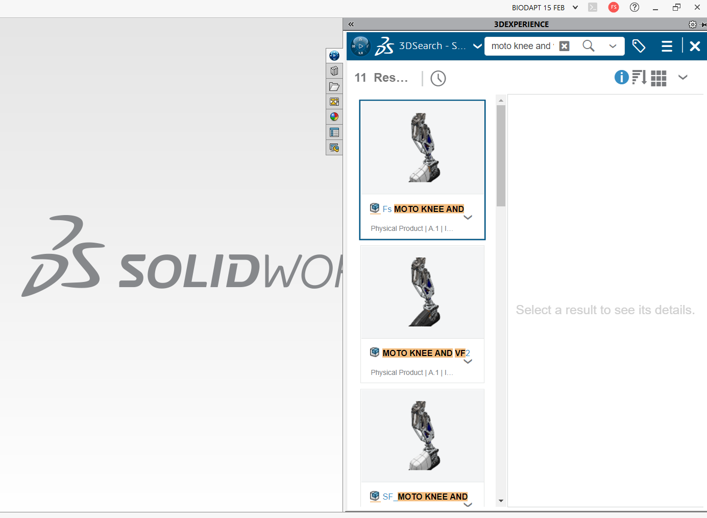Open the sort results icon
This screenshot has width=707, height=518.
pyautogui.click(x=639, y=77)
